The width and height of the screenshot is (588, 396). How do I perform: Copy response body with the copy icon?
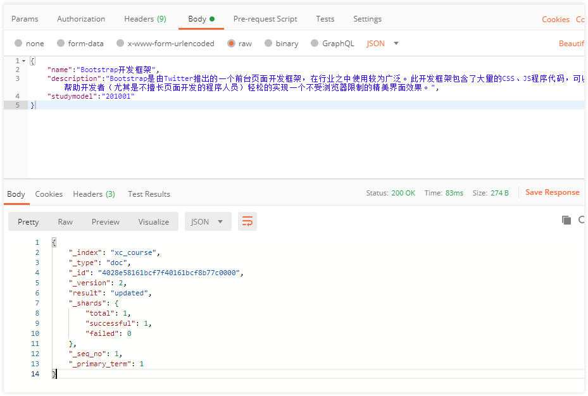click(566, 220)
